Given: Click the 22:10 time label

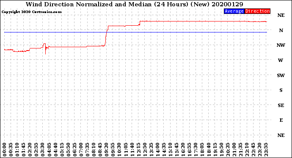Looking at the screenshot, I should (x=247, y=150).
